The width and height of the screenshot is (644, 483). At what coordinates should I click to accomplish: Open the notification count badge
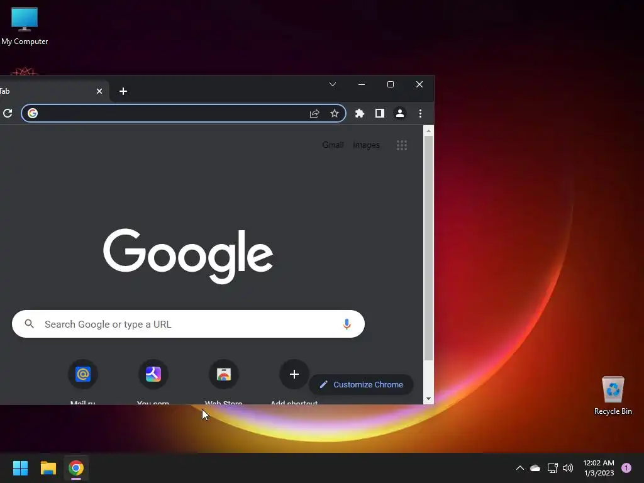(626, 468)
